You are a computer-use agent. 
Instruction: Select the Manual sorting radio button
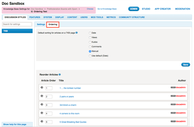tap(90, 51)
